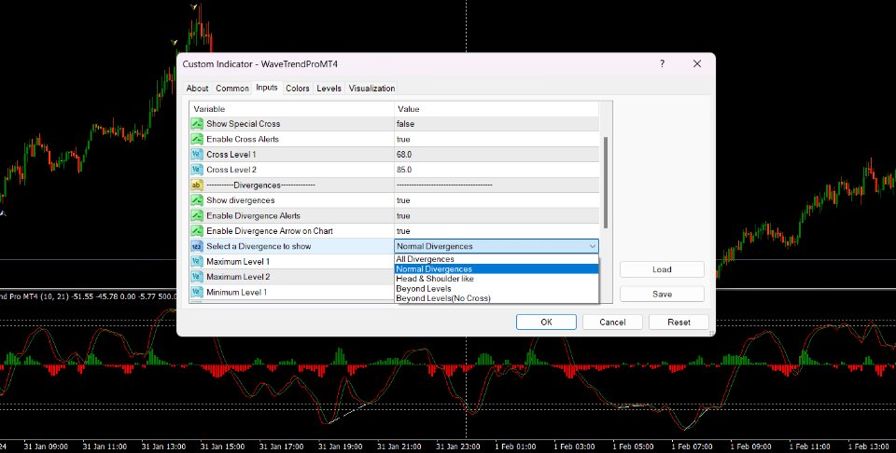Click the Show Special Cross variable name
This screenshot has width=896, height=453.
point(244,124)
